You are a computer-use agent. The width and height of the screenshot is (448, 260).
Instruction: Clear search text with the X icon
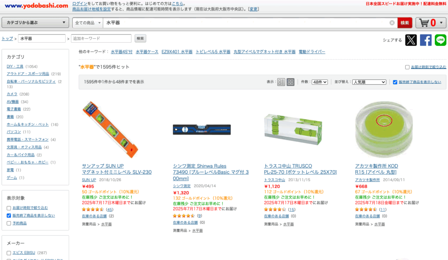[x=392, y=23]
